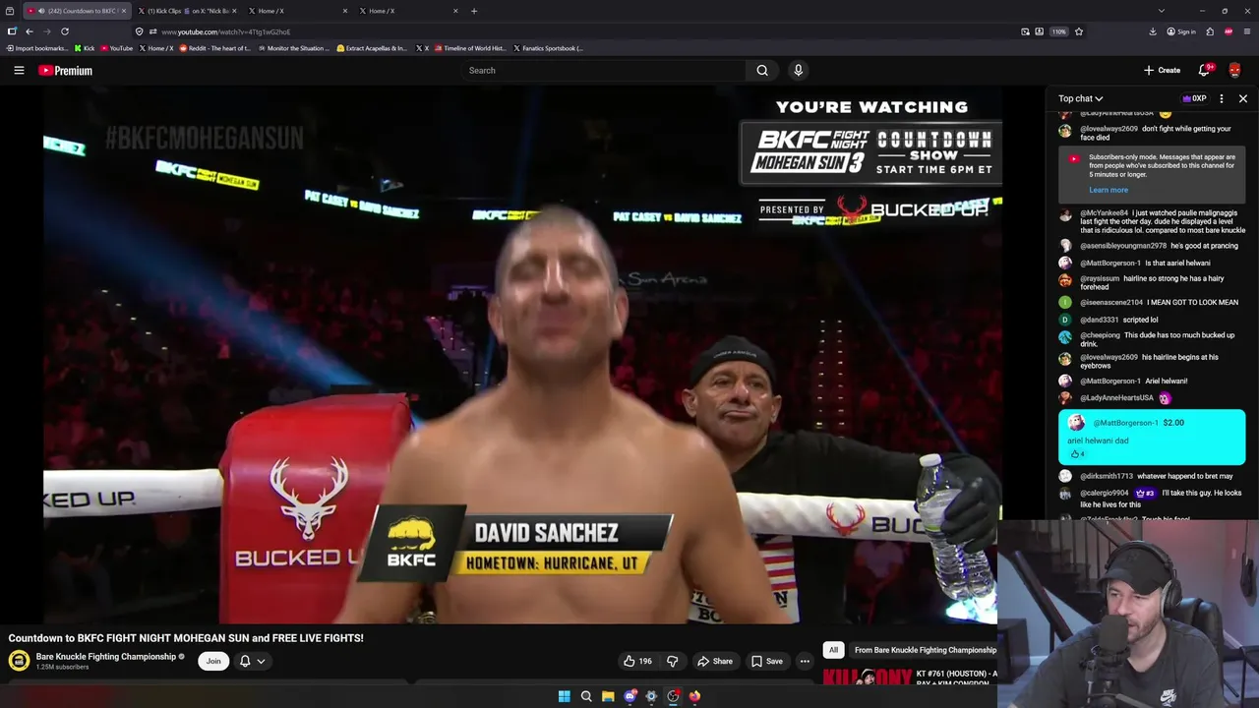Open Extract Acapellas bookmark

372,48
